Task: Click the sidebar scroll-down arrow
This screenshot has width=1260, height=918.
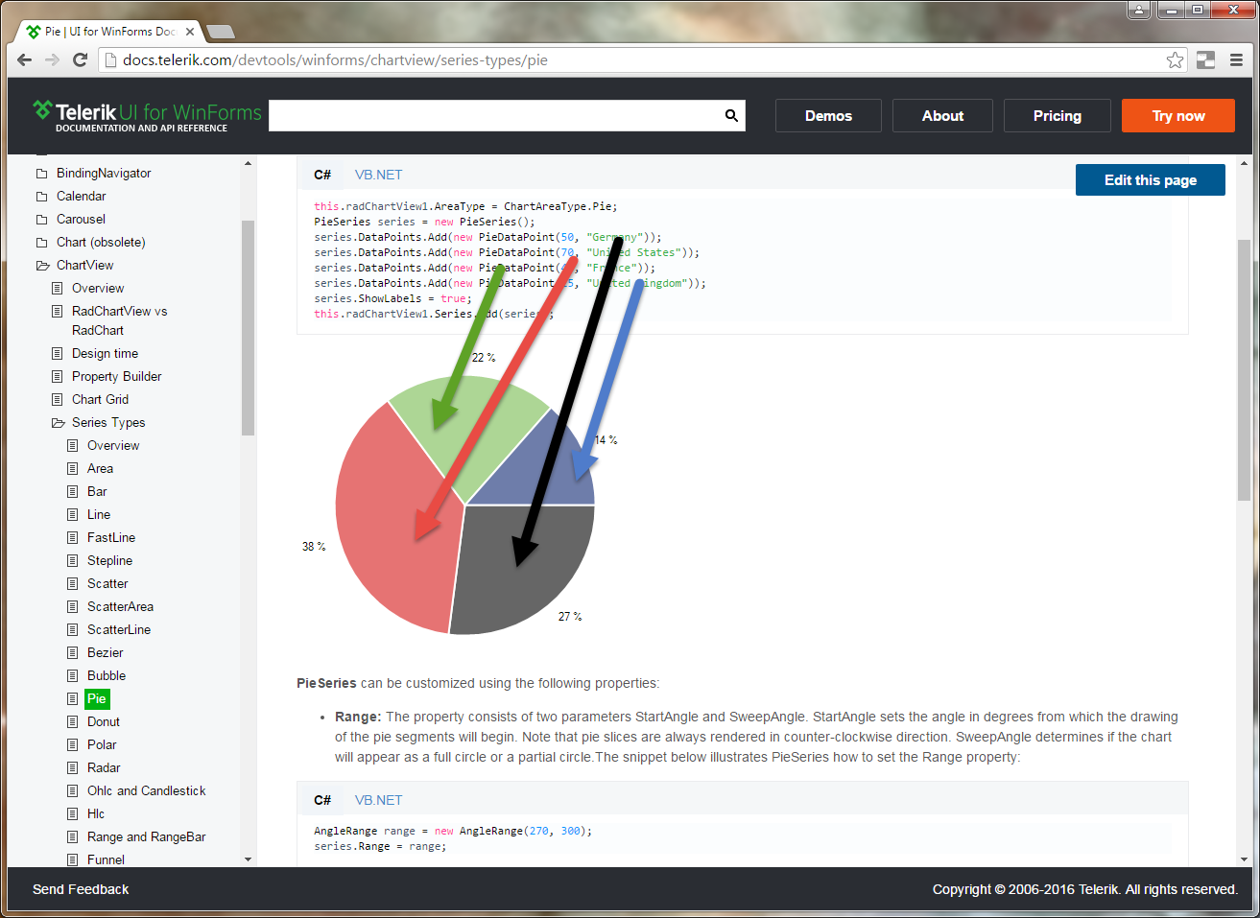Action: click(x=248, y=859)
